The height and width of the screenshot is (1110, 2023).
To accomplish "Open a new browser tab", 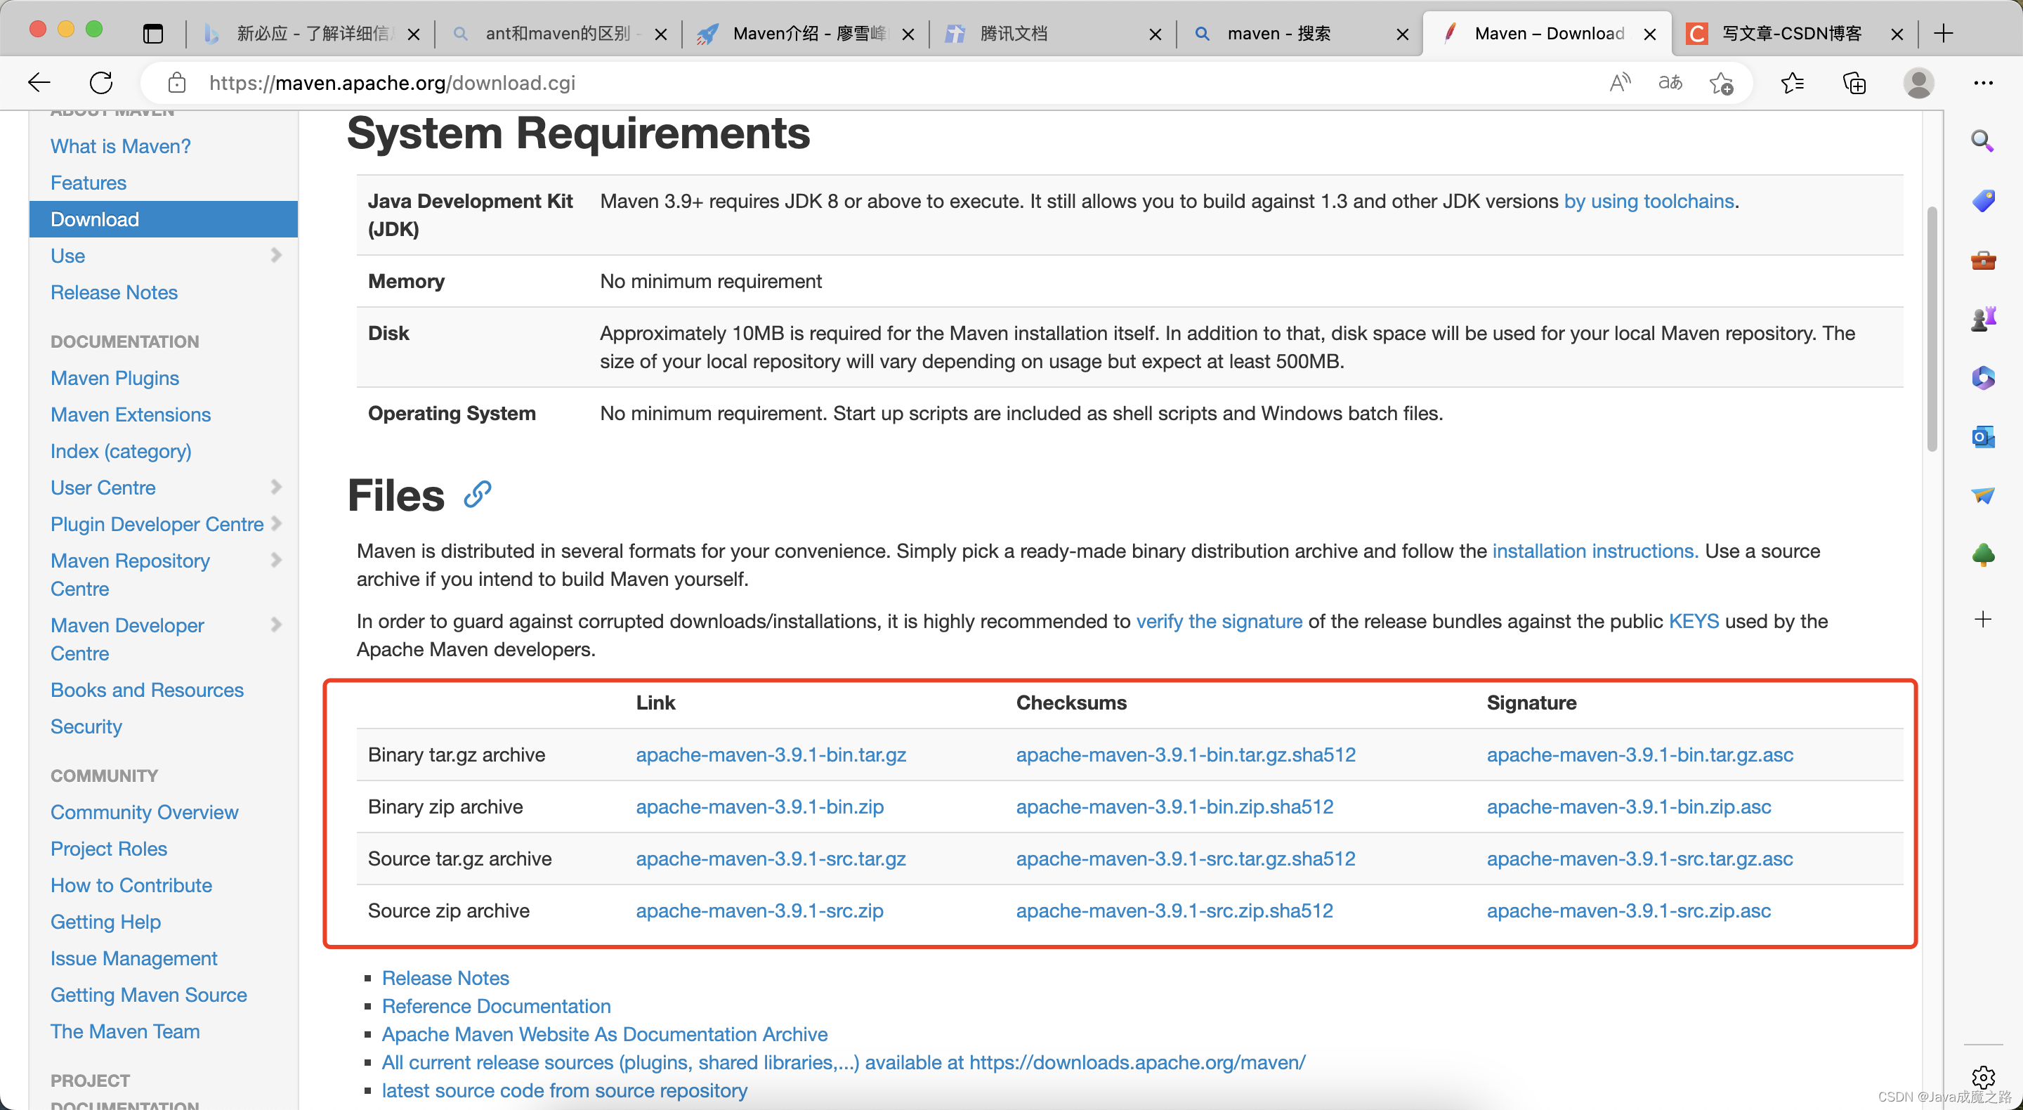I will click(1943, 33).
